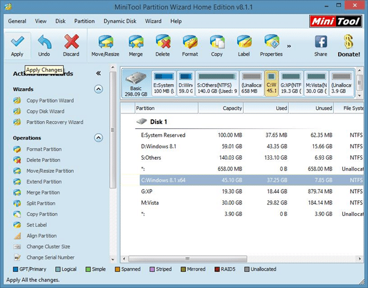Image resolution: width=368 pixels, height=288 pixels.
Task: Open the View menu
Action: tap(41, 21)
